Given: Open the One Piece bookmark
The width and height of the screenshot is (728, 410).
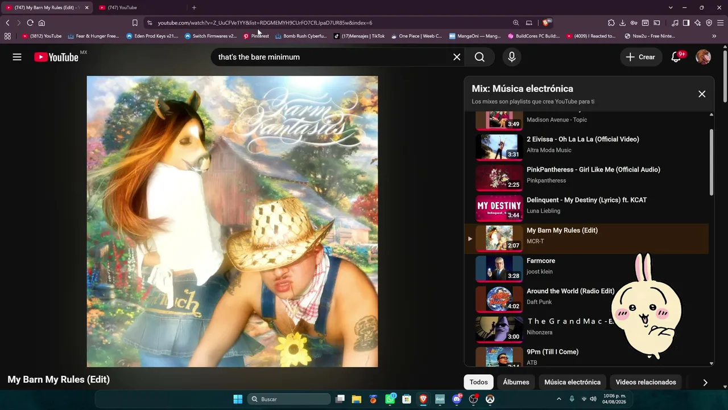Looking at the screenshot, I should [416, 36].
